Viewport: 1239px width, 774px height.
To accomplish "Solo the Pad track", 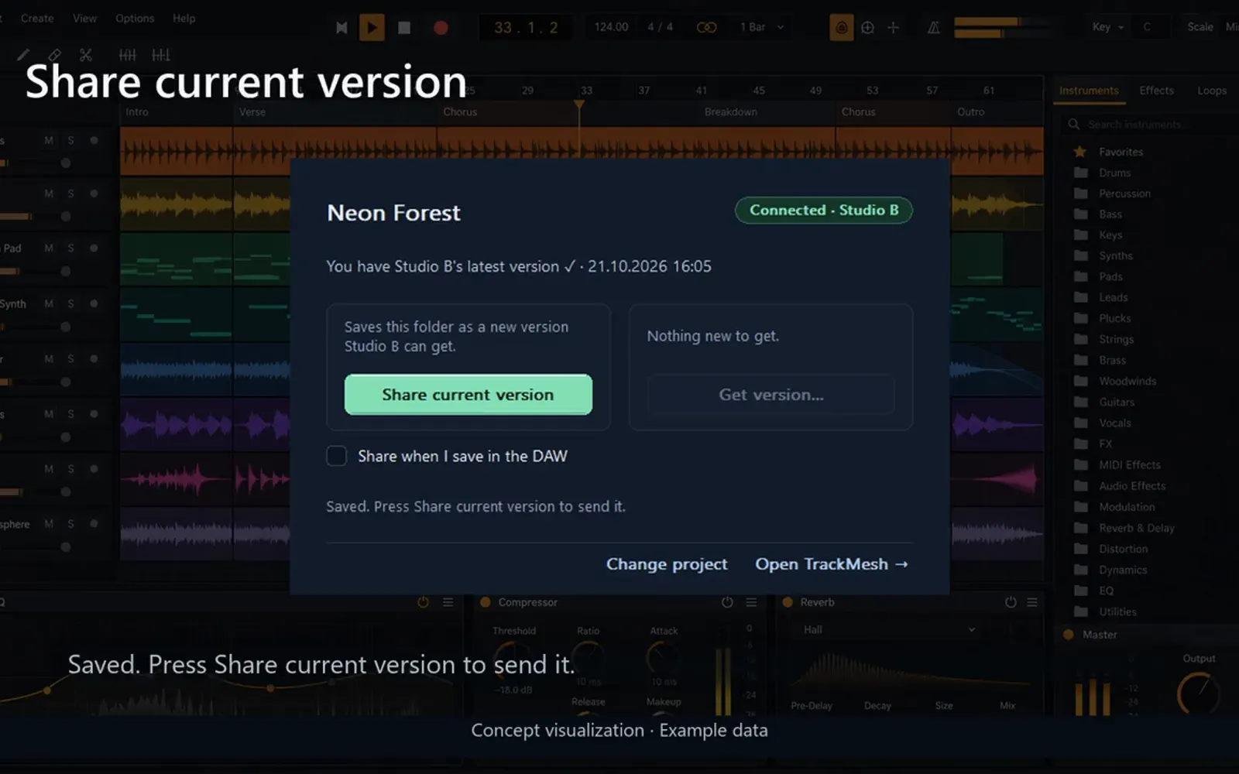I will pyautogui.click(x=70, y=248).
